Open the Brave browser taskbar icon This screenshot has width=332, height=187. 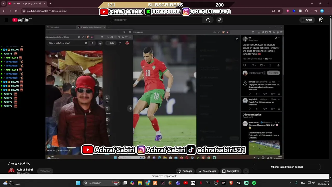(x=231, y=183)
